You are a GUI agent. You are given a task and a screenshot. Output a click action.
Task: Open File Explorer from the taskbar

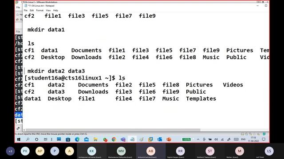point(95,140)
